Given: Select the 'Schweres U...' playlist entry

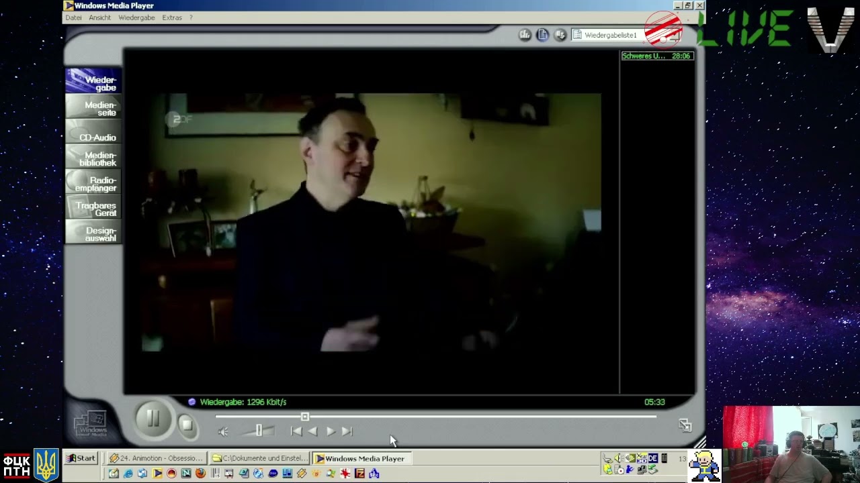Looking at the screenshot, I should pos(657,56).
